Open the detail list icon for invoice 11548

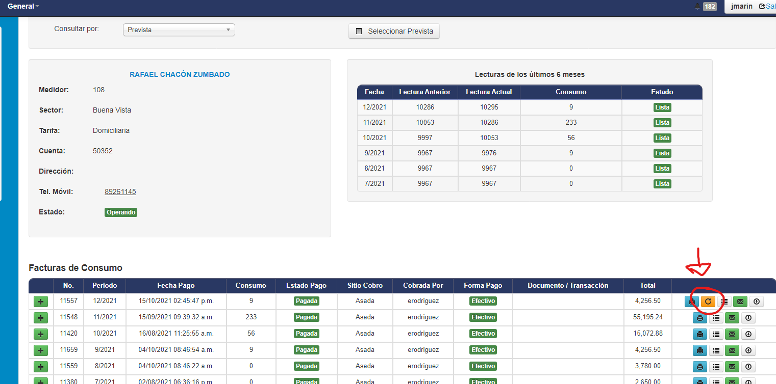[716, 318]
